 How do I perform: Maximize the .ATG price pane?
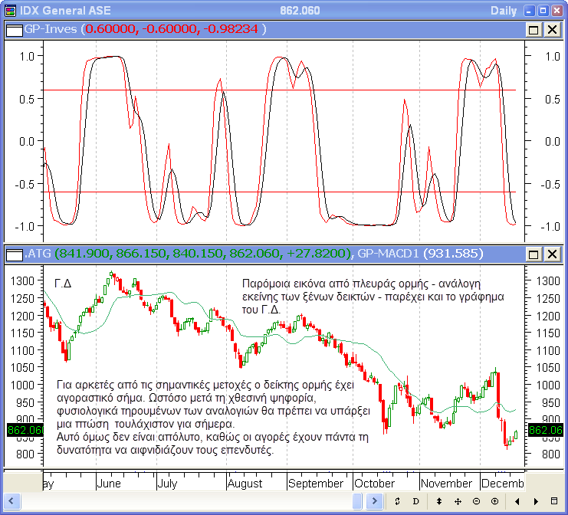click(534, 254)
